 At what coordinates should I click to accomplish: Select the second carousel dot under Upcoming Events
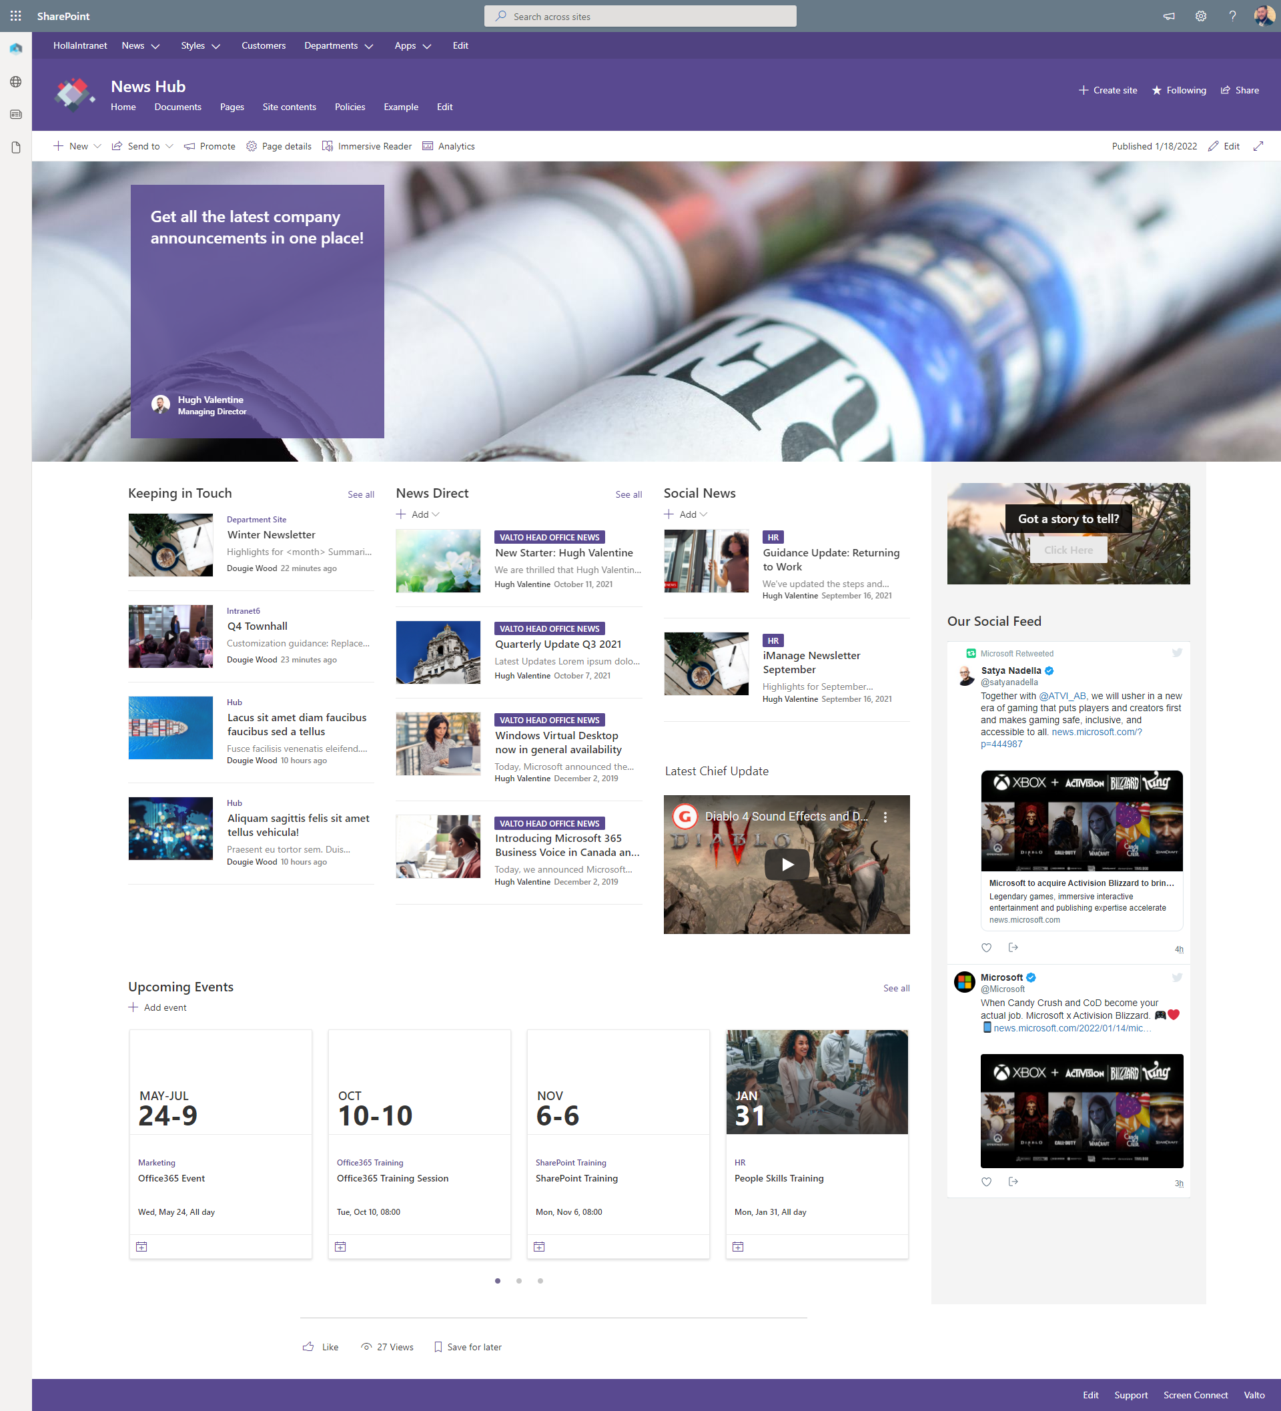(518, 1281)
